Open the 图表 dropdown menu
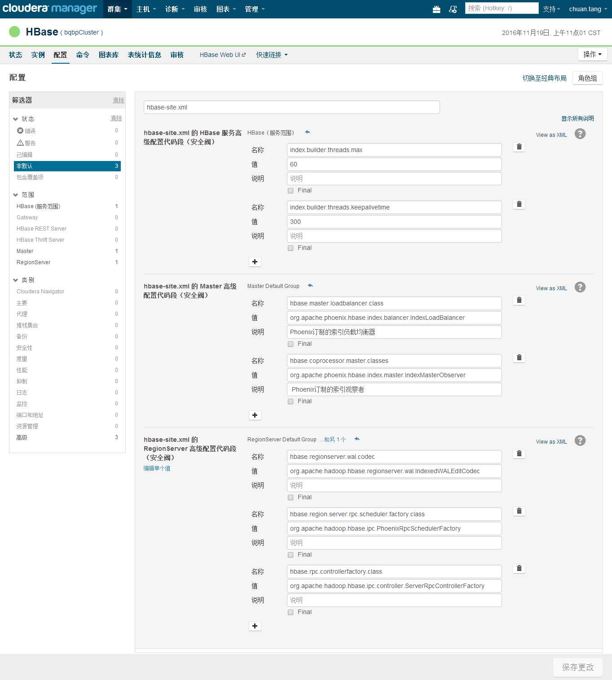612x680 pixels. pyautogui.click(x=226, y=9)
